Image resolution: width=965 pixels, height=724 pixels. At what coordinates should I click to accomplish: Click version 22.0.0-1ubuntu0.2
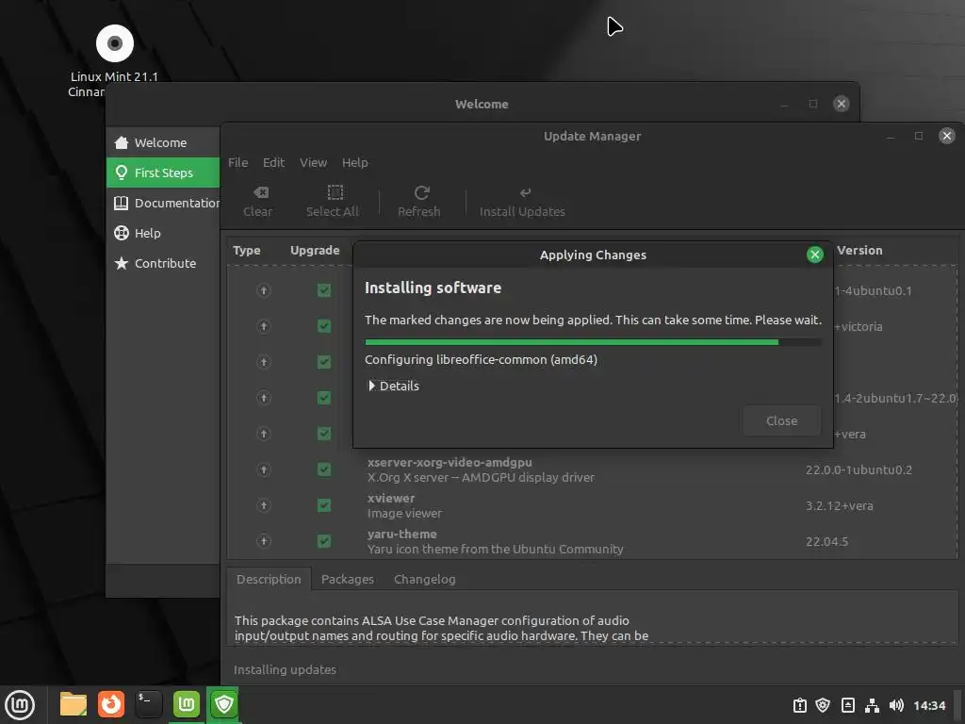click(x=859, y=469)
